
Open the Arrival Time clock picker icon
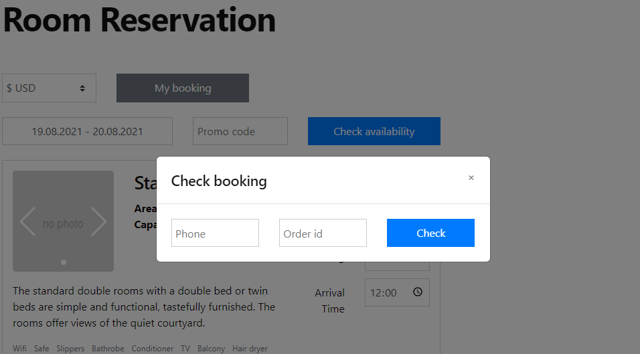418,292
